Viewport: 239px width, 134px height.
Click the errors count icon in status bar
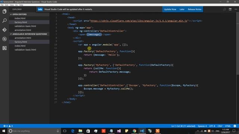click(6, 126)
